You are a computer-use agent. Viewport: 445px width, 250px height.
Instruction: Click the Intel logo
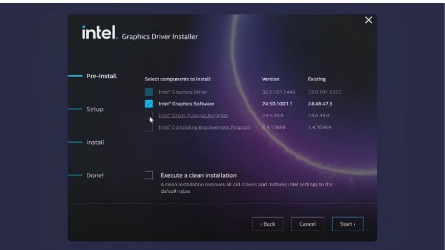tap(100, 33)
